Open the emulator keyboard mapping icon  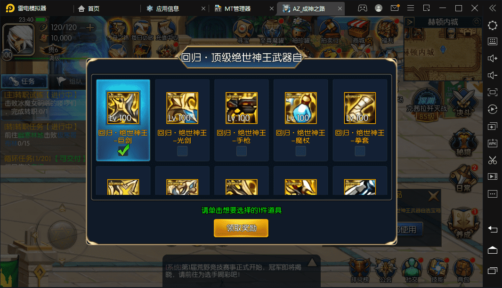tap(493, 41)
